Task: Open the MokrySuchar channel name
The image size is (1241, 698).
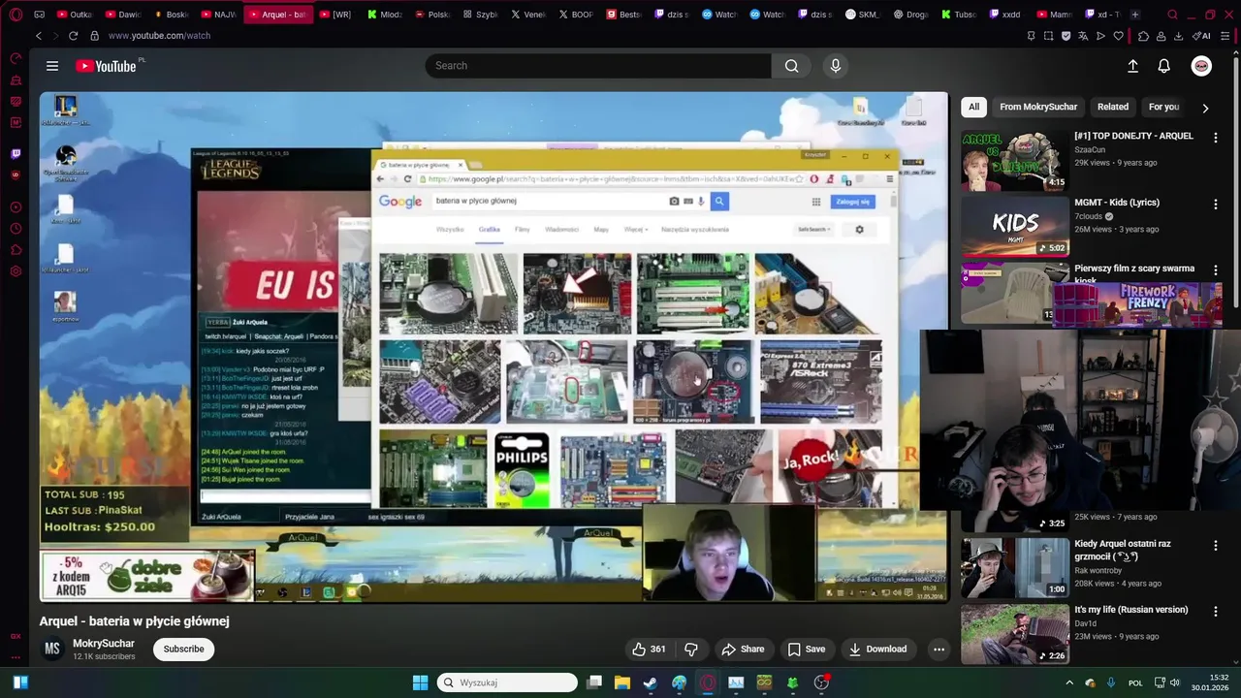Action: pyautogui.click(x=104, y=644)
